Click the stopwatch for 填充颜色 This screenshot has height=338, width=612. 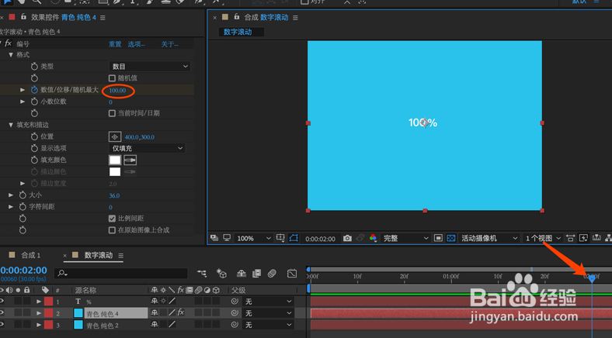[x=34, y=160]
